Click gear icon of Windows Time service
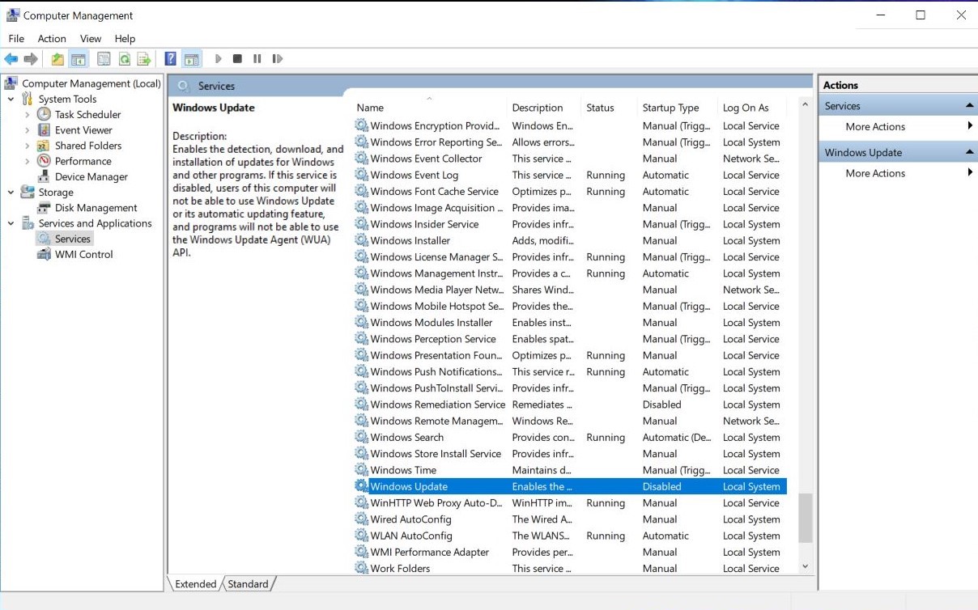Screen dimensions: 978x610 point(361,470)
